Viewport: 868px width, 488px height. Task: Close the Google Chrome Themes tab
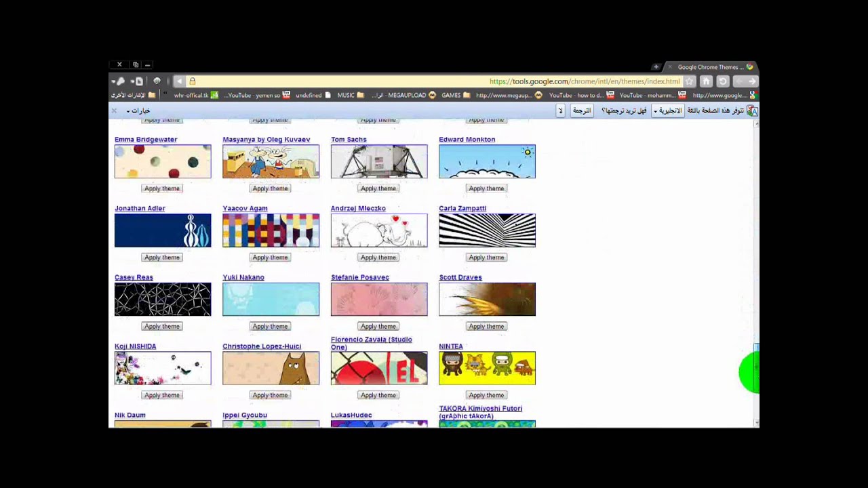[670, 66]
